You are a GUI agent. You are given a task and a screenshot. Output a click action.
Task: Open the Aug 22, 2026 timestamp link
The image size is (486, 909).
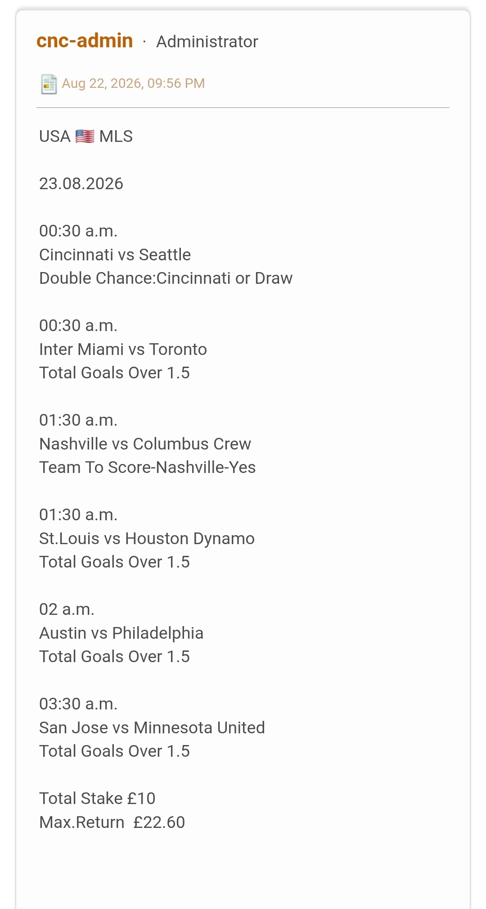133,83
